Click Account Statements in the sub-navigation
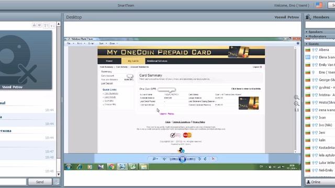The image size is (335, 188). coord(139,67)
